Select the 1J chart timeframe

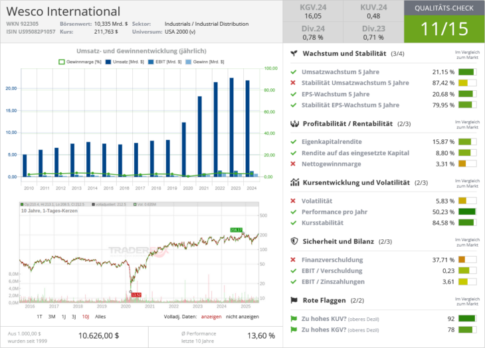point(64,317)
